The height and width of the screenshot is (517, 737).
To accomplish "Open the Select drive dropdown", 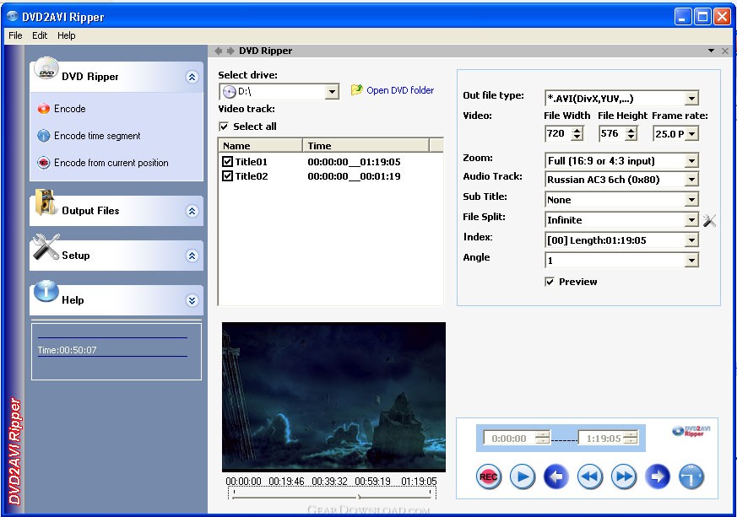I will coord(332,92).
